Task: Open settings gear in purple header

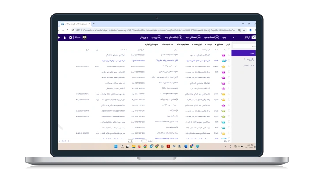Action: coord(70,38)
